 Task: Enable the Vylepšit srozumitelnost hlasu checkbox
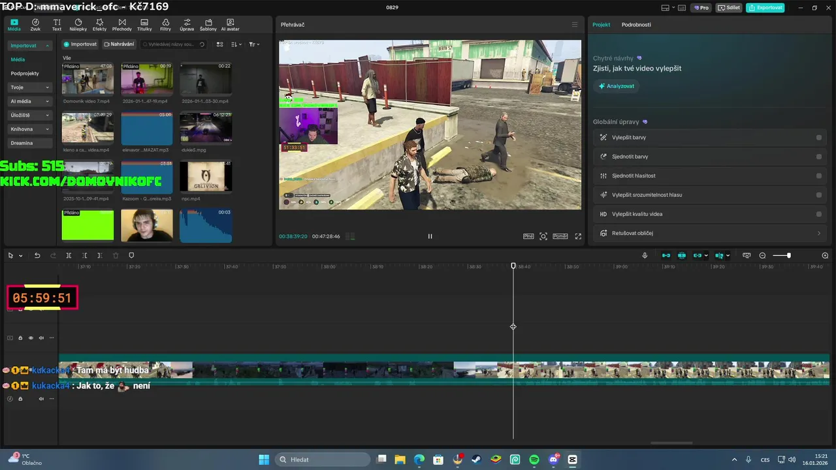point(819,195)
